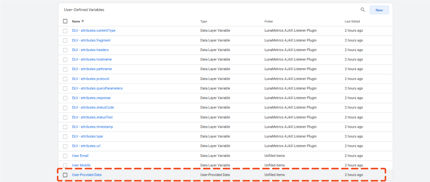430x182 pixels.
Task: Sort by the Type column header
Action: tap(203, 21)
